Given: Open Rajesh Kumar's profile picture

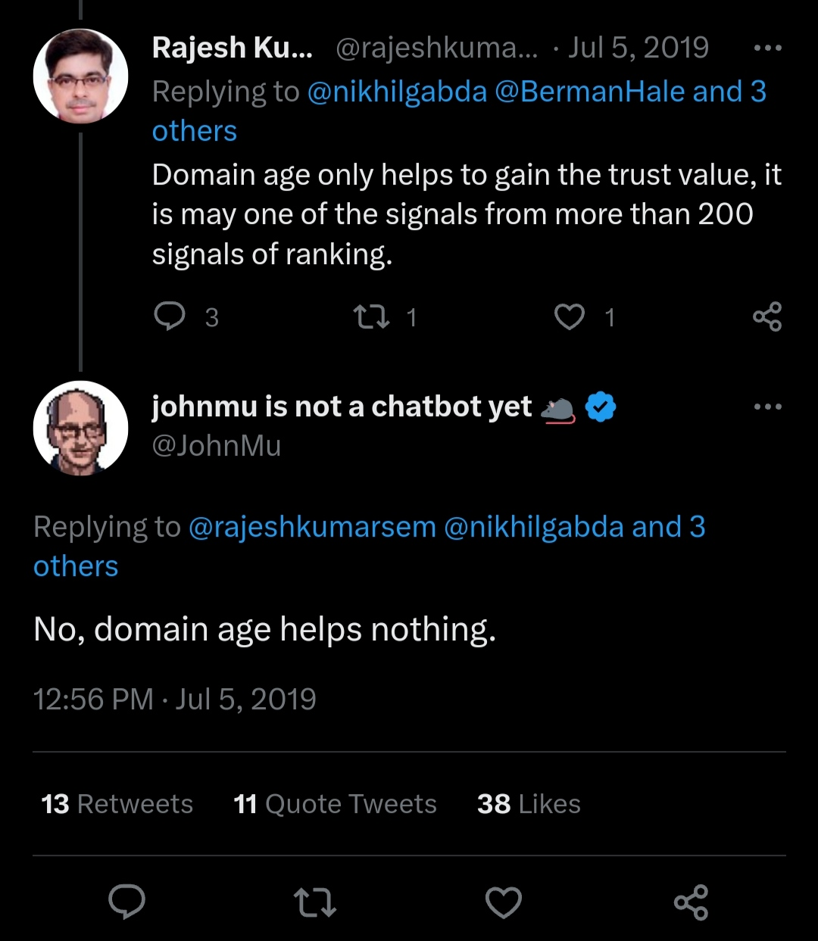Looking at the screenshot, I should tap(80, 76).
